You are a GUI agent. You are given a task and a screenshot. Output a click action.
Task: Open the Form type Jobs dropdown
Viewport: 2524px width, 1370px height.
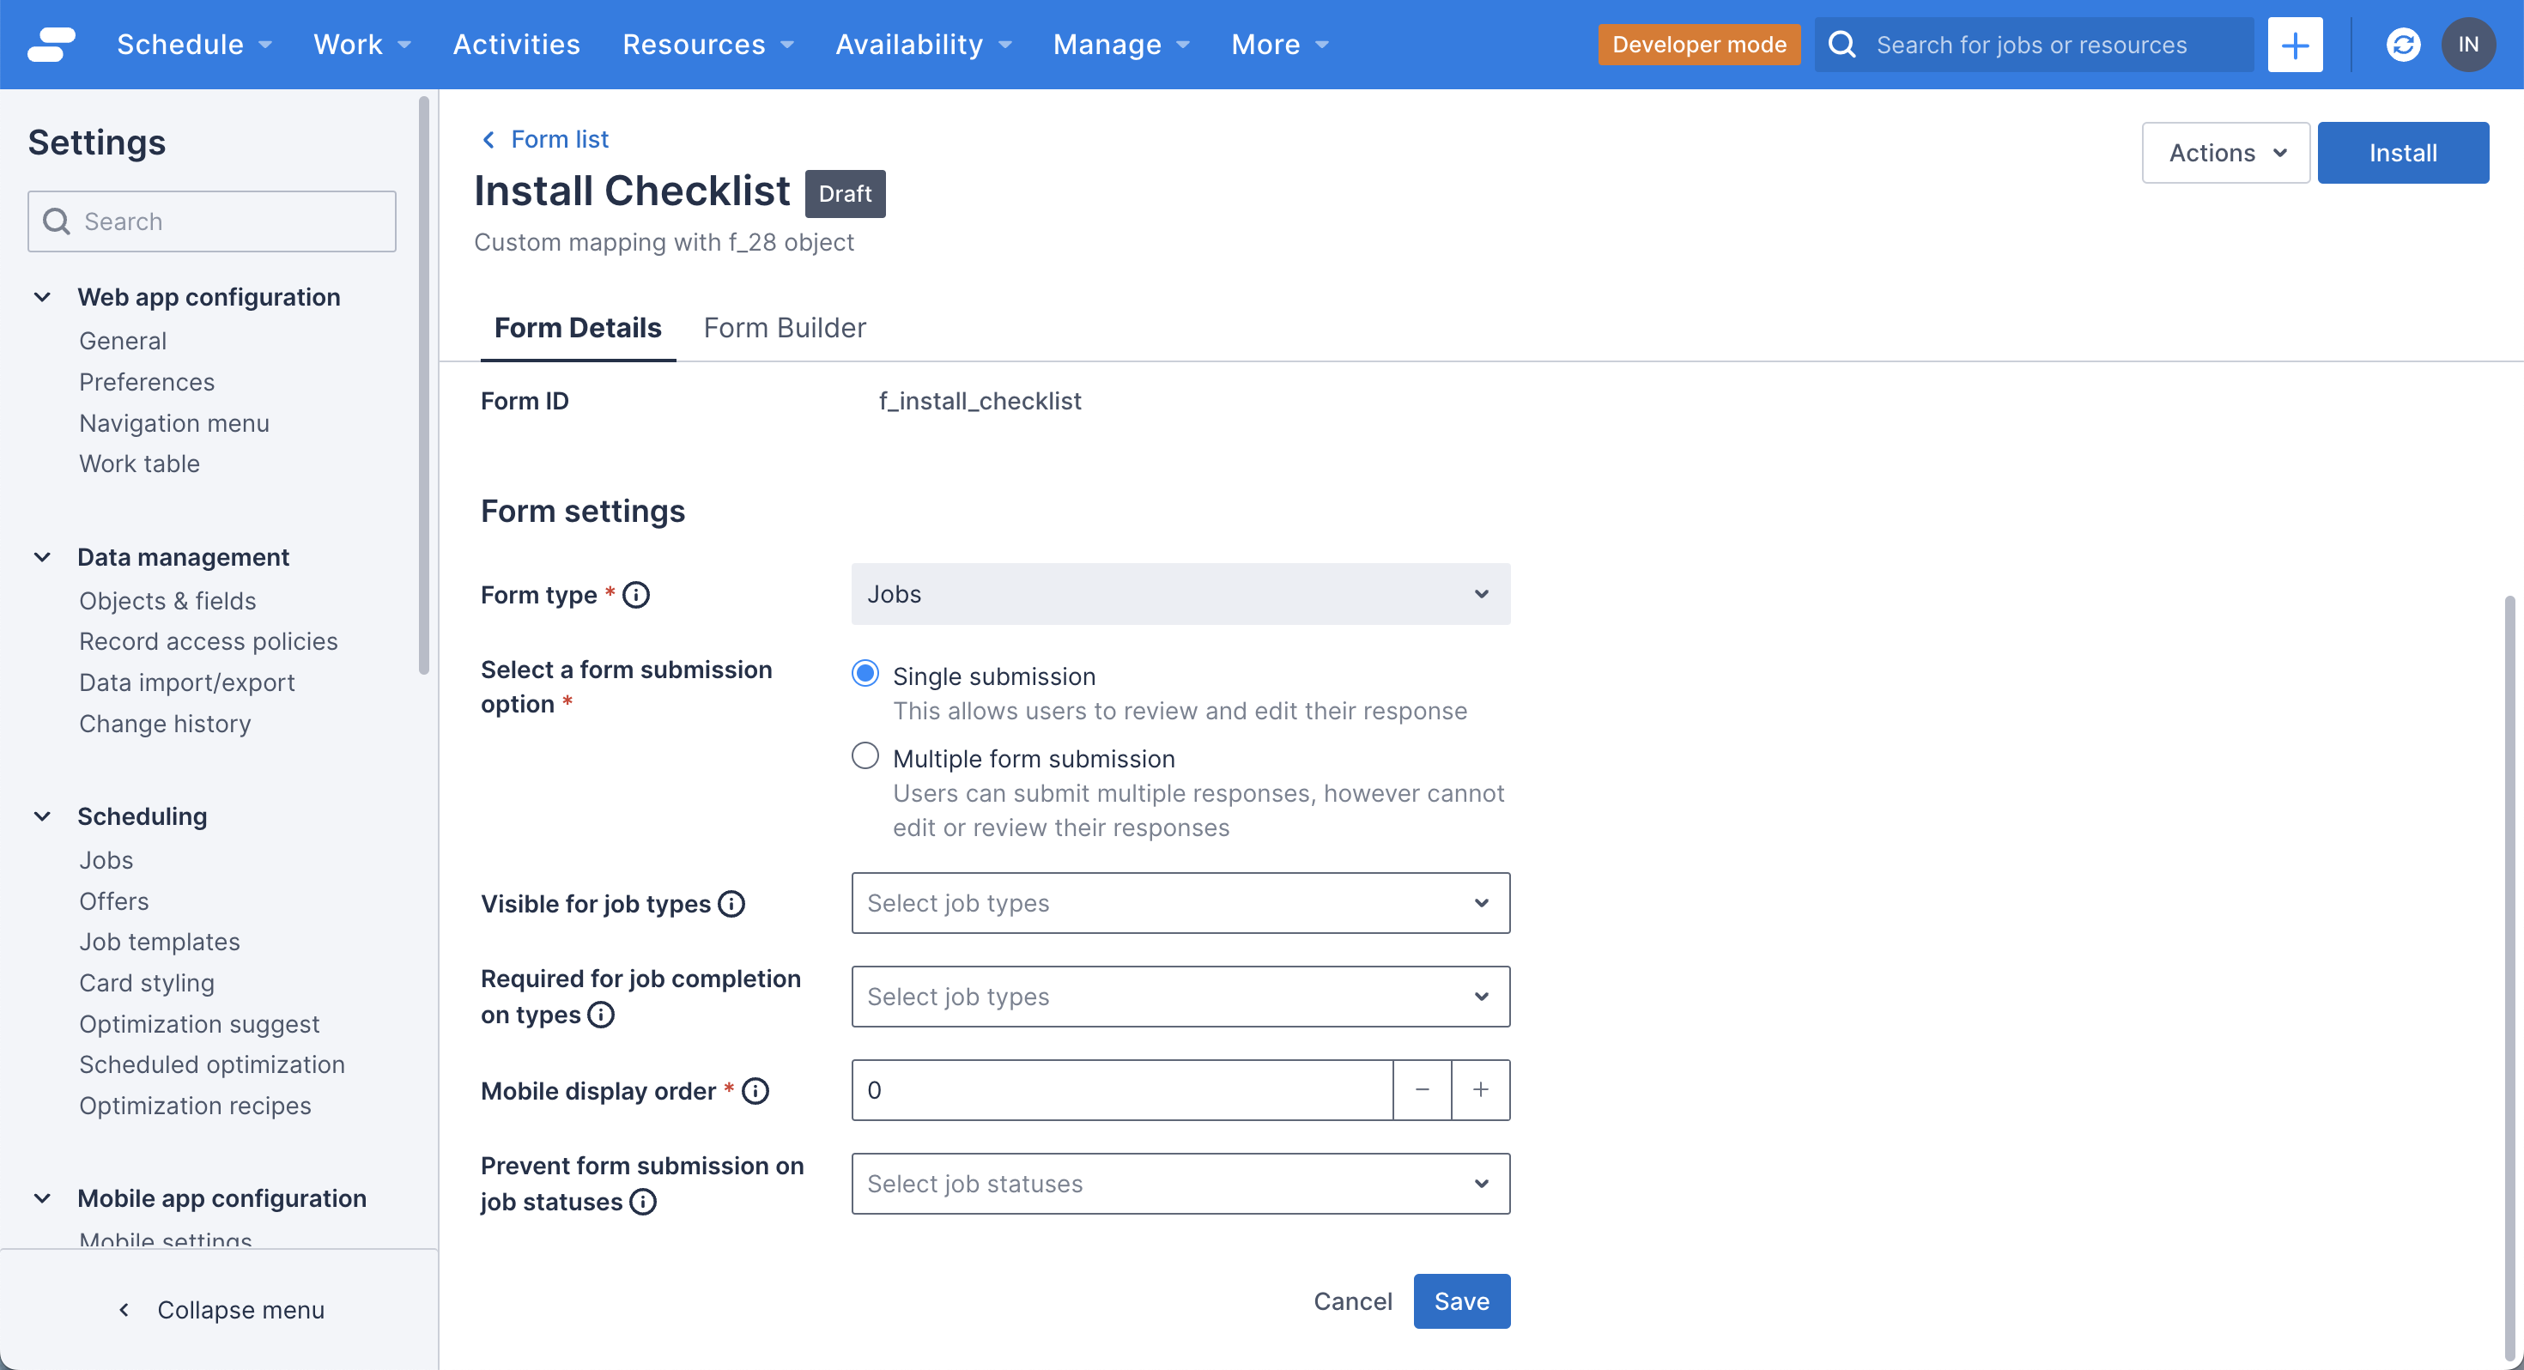click(1178, 594)
